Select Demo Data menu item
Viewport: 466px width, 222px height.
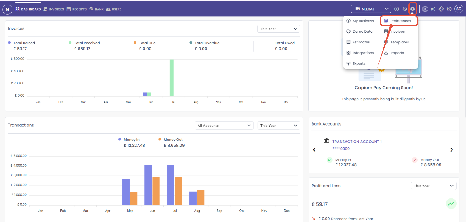pos(360,31)
